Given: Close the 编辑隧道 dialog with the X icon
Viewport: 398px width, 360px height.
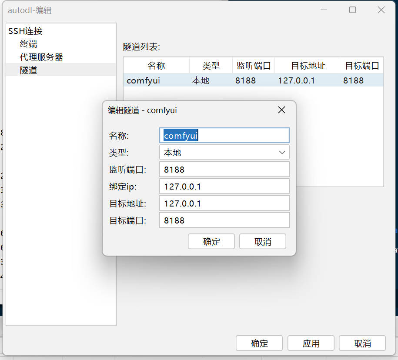Looking at the screenshot, I should (281, 110).
